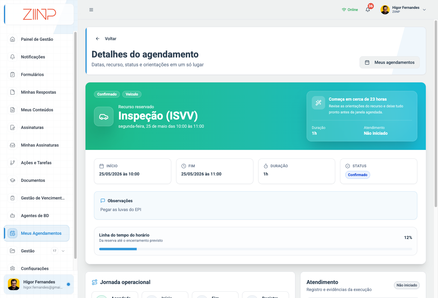The image size is (438, 298).
Task: Click the Status check-circle icon
Action: coord(348,166)
